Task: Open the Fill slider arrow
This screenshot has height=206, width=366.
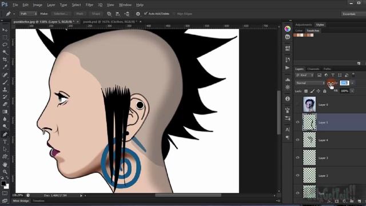Action: tap(352, 91)
